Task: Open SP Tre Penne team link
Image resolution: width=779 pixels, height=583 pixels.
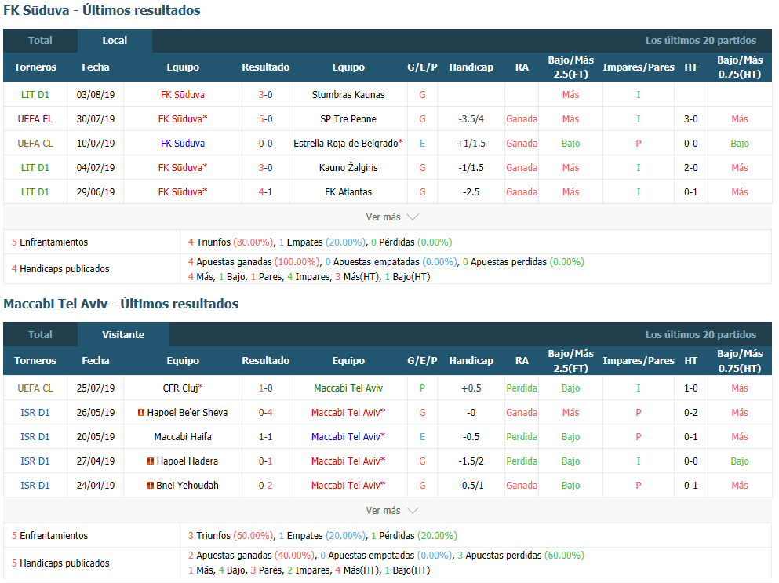Action: coord(348,119)
